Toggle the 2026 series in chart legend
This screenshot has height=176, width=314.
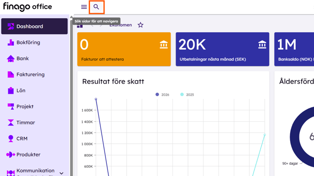click(x=163, y=95)
